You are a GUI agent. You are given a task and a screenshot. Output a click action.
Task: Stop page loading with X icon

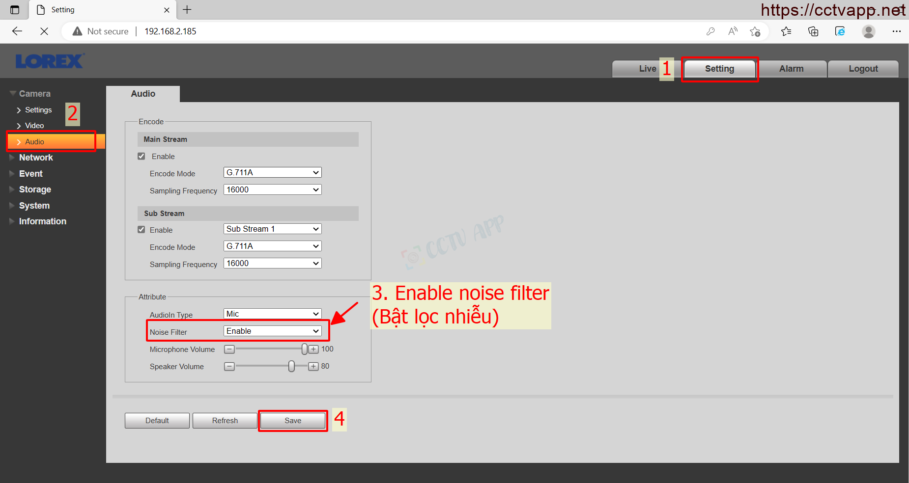(x=44, y=31)
